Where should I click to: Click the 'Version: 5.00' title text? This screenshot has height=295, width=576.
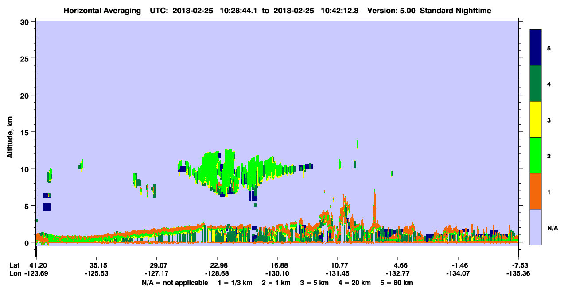click(391, 11)
